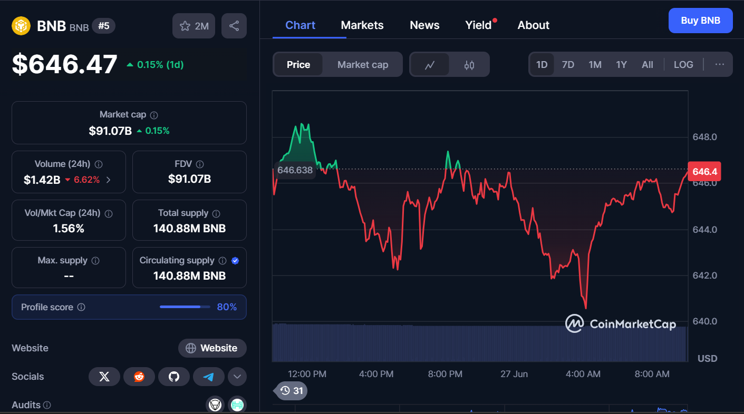Click the verified circulating supply badge
The width and height of the screenshot is (744, 414).
pyautogui.click(x=235, y=261)
